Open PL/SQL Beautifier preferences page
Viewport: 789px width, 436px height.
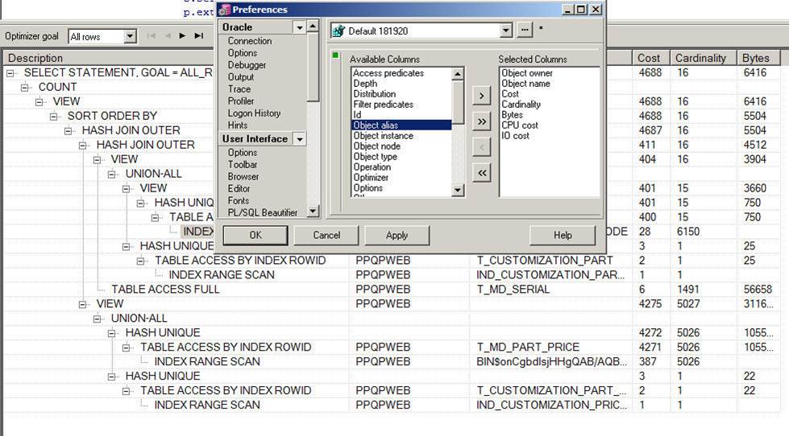(262, 212)
